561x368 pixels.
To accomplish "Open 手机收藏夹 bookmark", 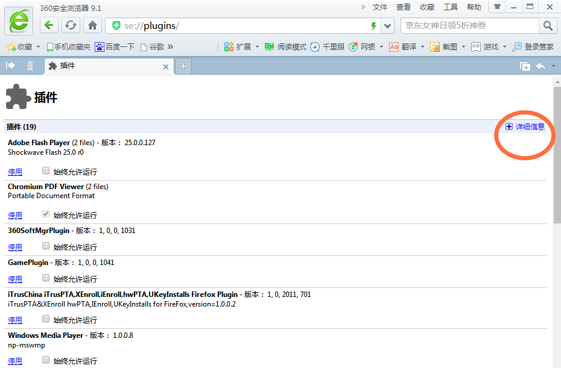I will 68,47.
